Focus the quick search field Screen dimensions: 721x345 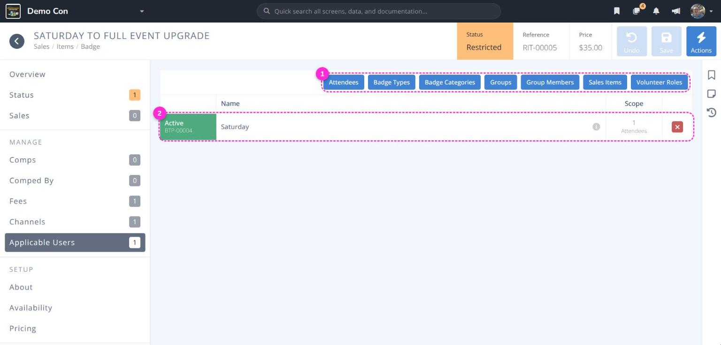(x=379, y=11)
